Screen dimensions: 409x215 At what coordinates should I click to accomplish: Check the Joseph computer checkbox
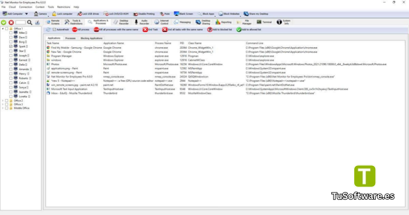click(x=11, y=55)
